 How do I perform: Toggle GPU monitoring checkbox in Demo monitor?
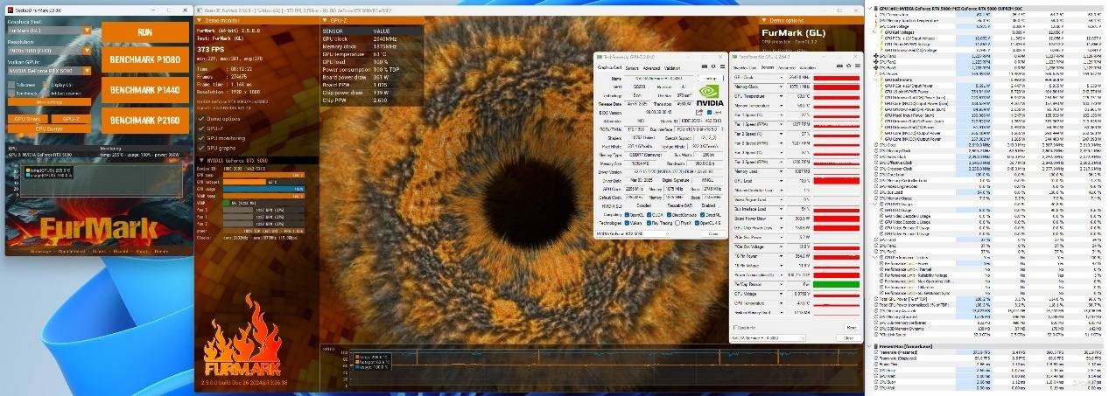[x=201, y=138]
